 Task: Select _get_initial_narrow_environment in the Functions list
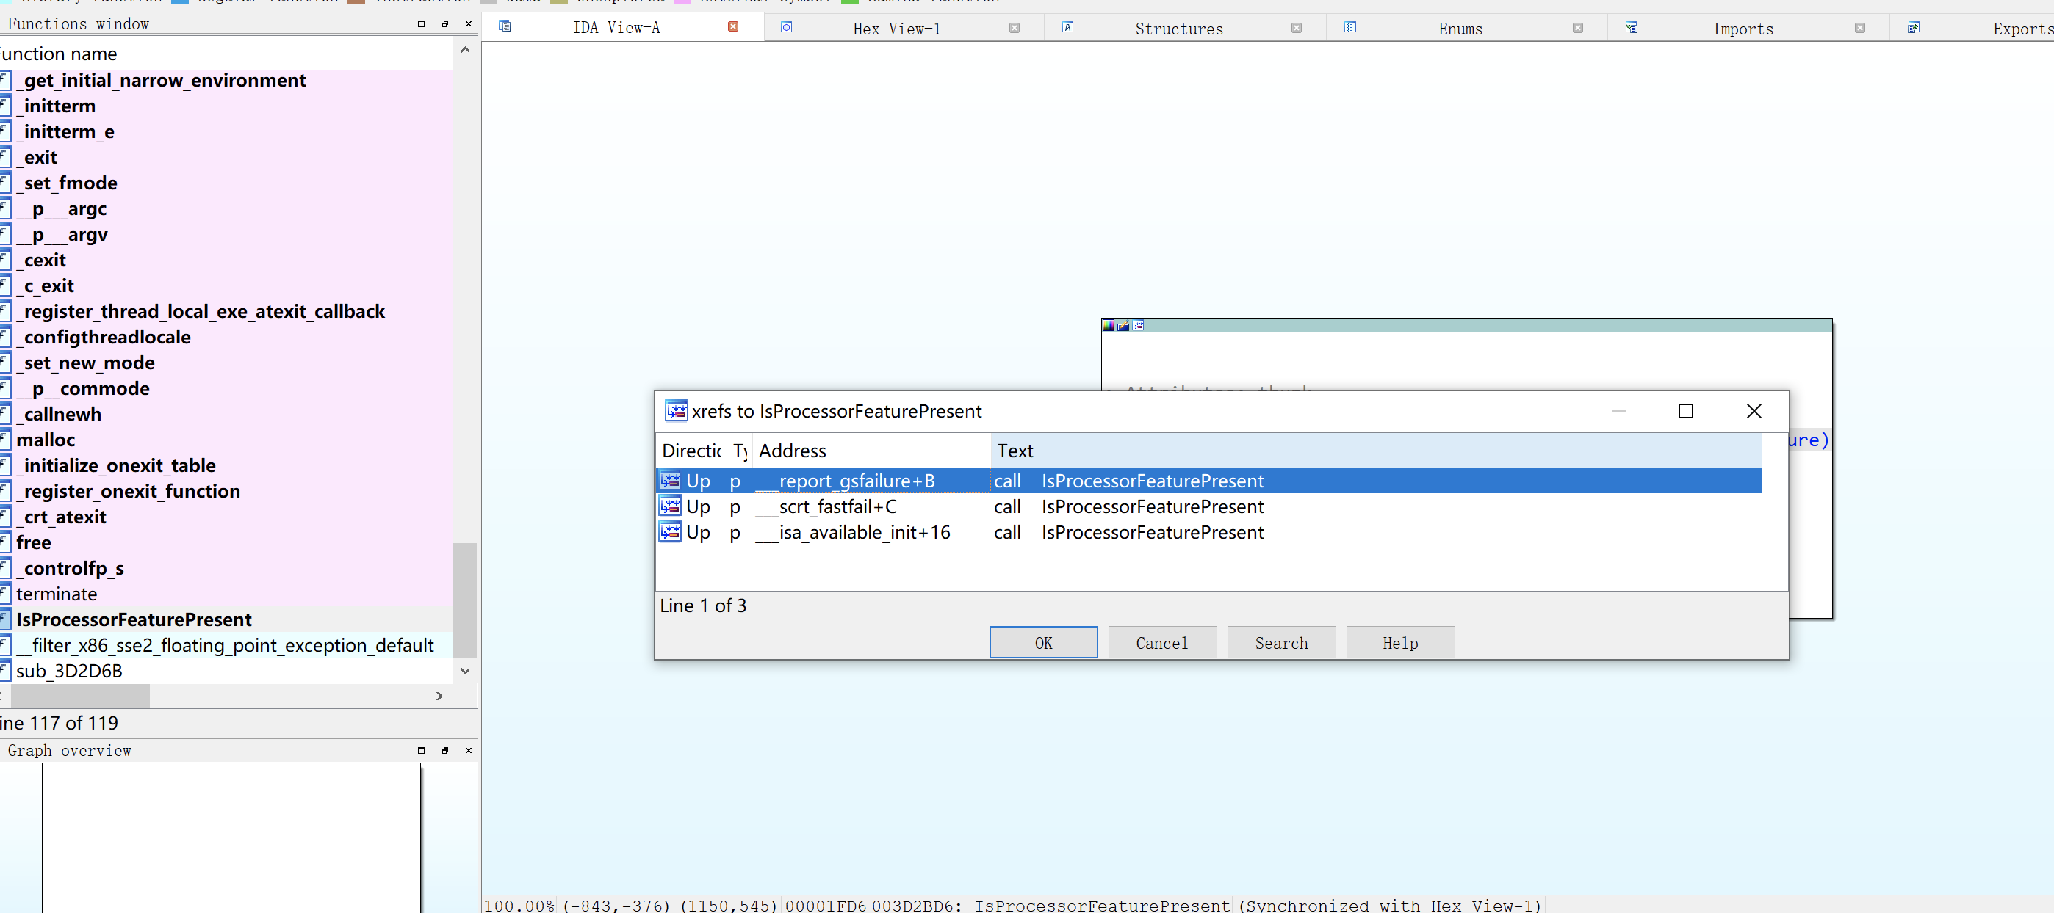coord(226,81)
